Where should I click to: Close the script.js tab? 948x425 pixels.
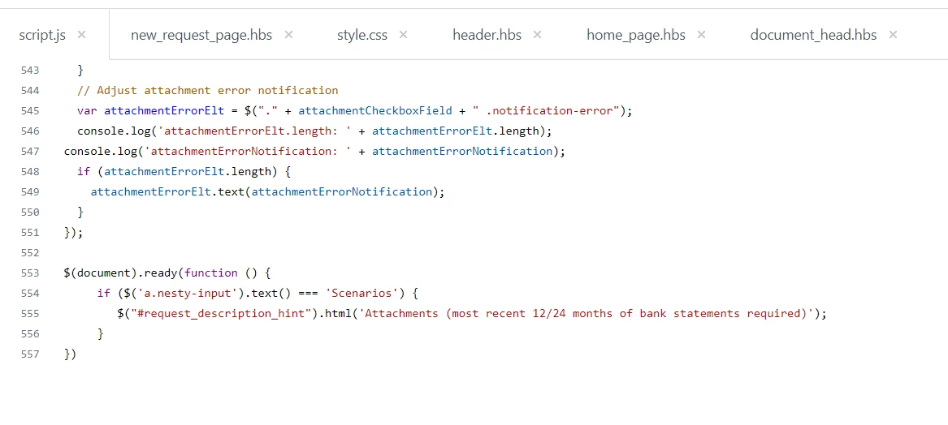tap(81, 34)
